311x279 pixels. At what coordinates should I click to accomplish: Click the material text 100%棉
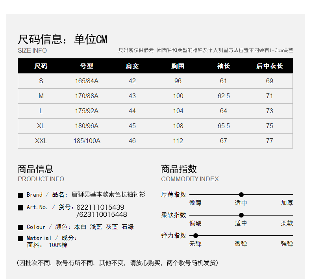click(x=58, y=245)
